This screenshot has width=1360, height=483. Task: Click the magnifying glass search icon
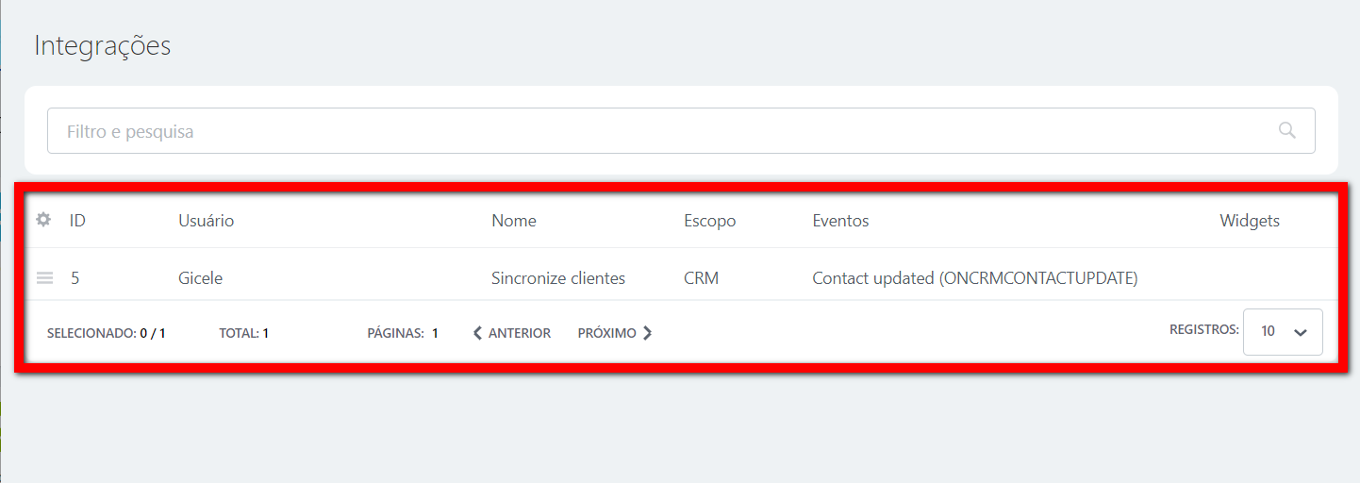1286,130
